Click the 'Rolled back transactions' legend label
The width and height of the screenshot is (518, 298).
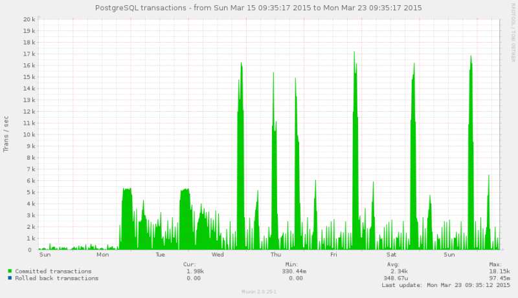57,278
